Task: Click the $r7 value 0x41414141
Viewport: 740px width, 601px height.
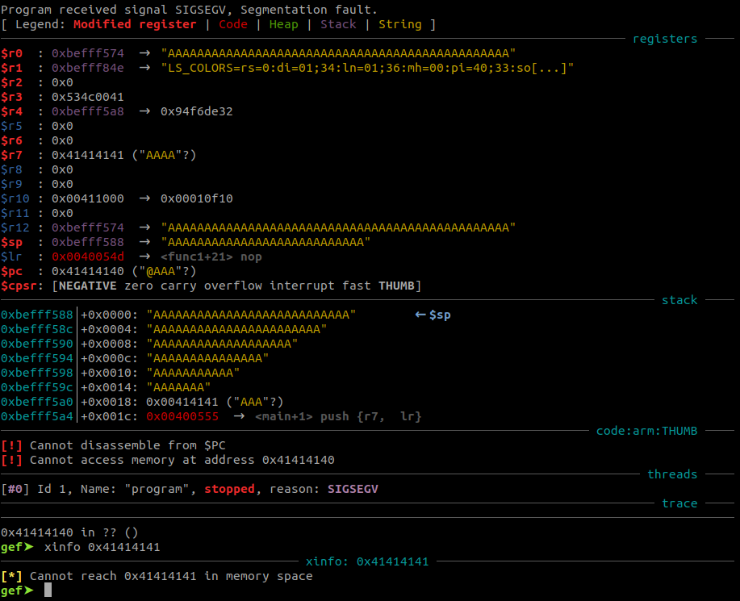Action: tap(88, 155)
